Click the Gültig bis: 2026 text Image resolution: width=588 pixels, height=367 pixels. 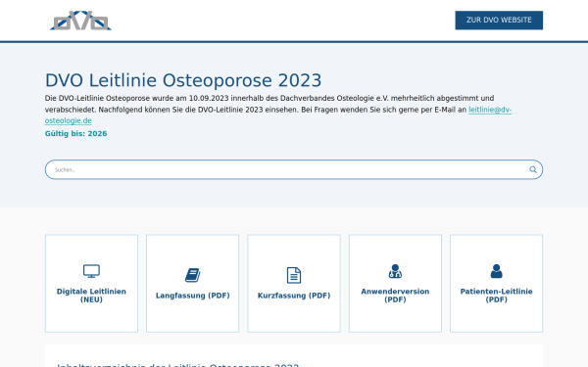[x=76, y=134]
